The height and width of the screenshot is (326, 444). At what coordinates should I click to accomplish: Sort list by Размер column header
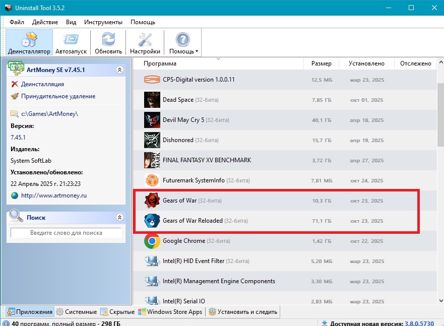point(321,63)
